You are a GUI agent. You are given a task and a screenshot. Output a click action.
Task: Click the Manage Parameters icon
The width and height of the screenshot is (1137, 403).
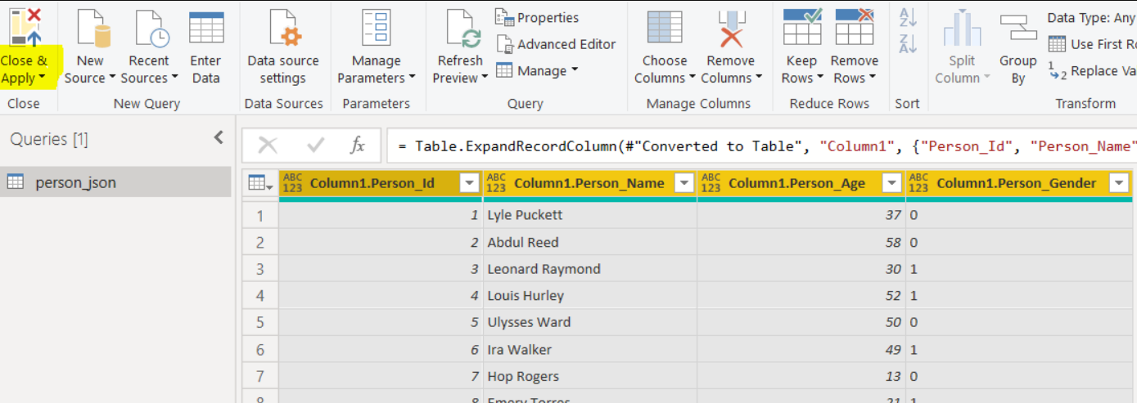click(377, 28)
